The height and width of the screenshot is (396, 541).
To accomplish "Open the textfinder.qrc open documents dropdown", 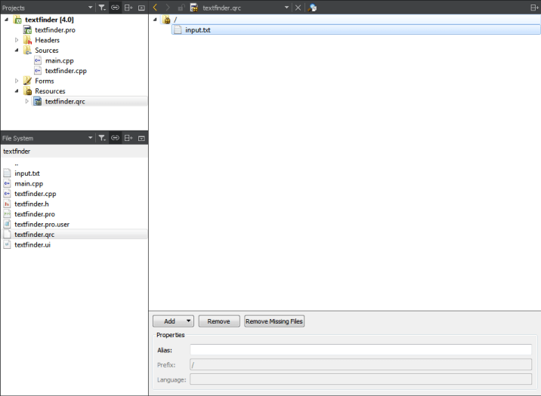I will (x=286, y=8).
